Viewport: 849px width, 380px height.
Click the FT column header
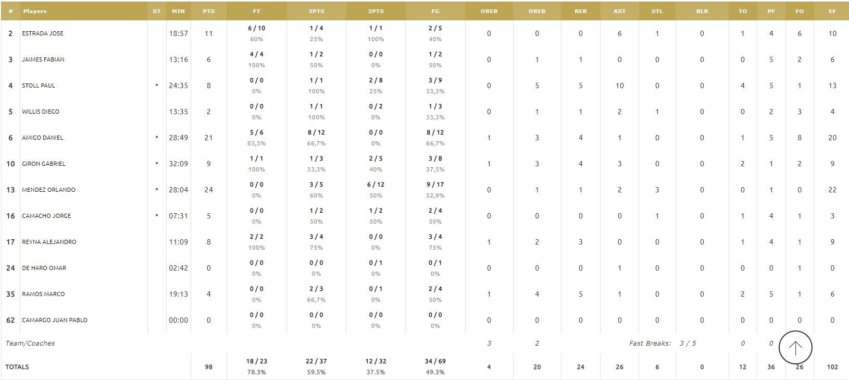[256, 11]
